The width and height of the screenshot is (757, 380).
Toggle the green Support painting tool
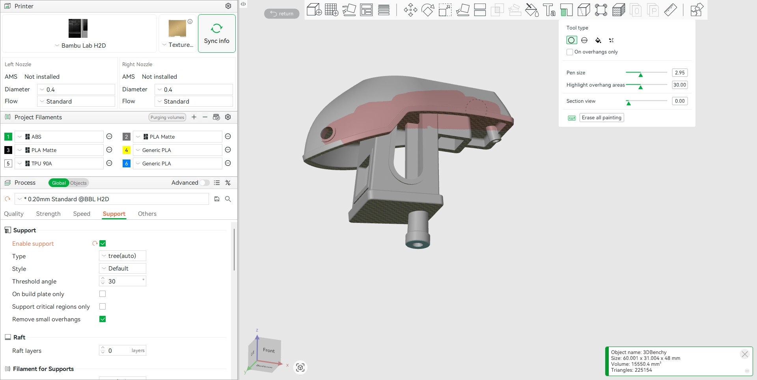tap(567, 9)
